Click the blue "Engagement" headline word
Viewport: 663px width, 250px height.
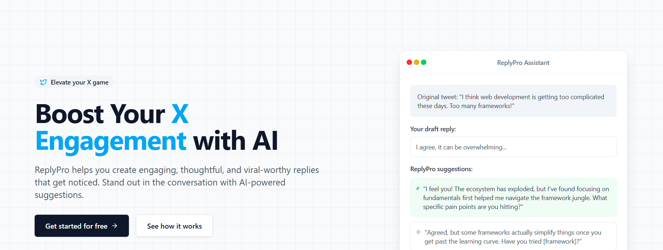pyautogui.click(x=111, y=141)
